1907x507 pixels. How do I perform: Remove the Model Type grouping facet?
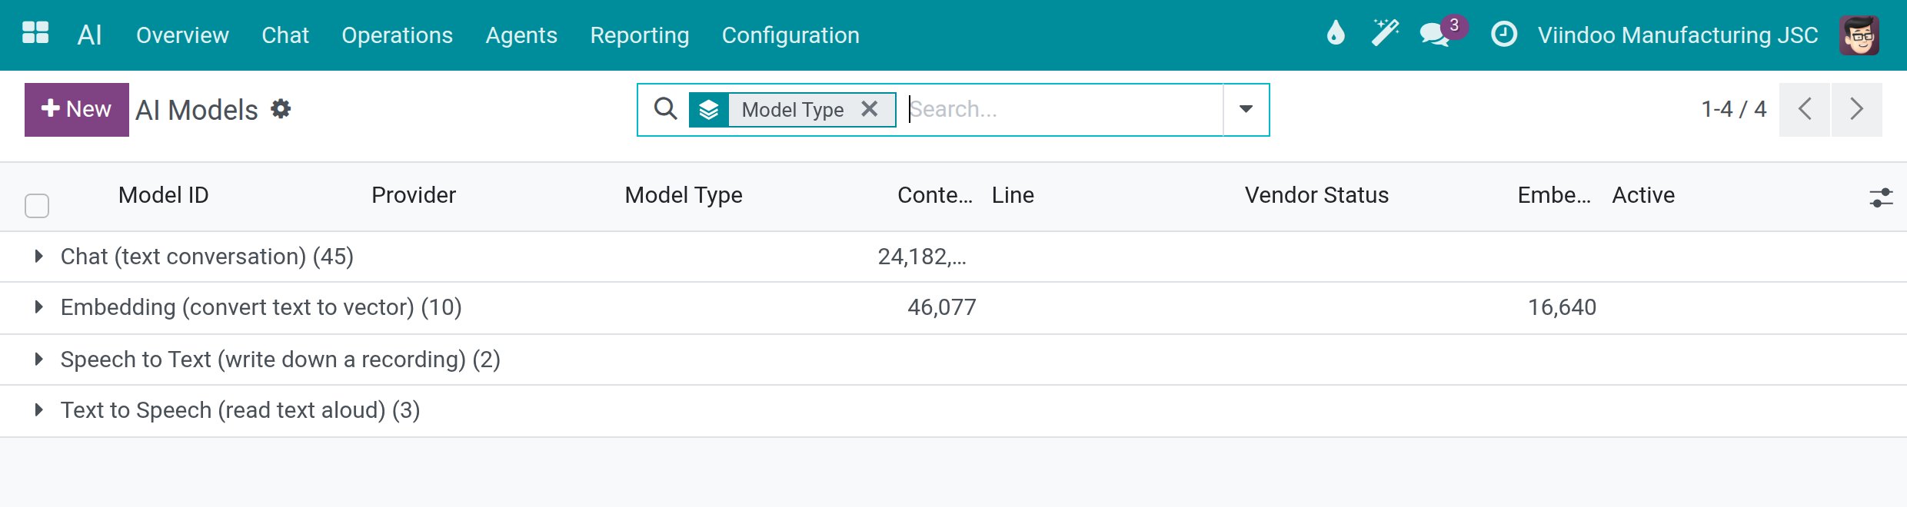point(870,109)
